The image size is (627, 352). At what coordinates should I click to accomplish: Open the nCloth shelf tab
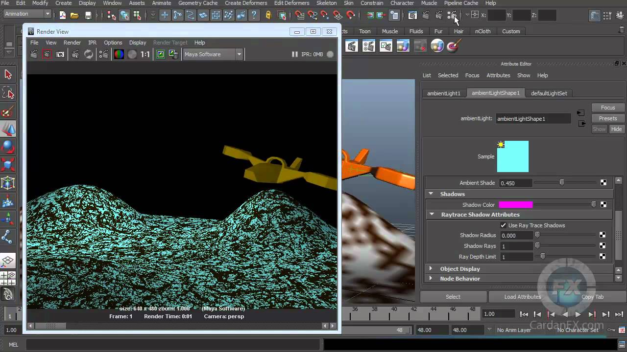pyautogui.click(x=482, y=31)
